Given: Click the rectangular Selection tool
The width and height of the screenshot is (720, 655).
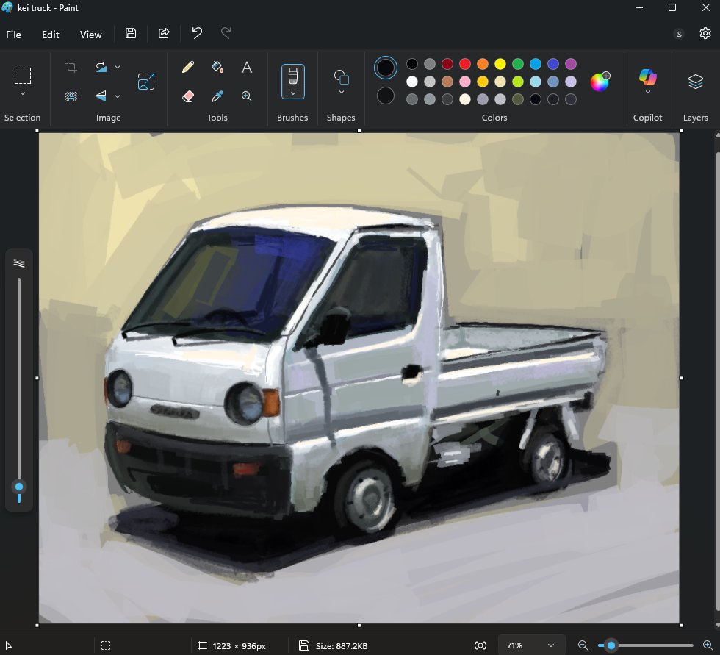Looking at the screenshot, I should pyautogui.click(x=23, y=76).
